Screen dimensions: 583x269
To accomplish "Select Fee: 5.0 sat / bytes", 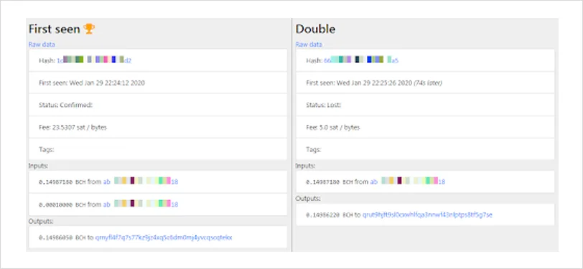I will [332, 128].
